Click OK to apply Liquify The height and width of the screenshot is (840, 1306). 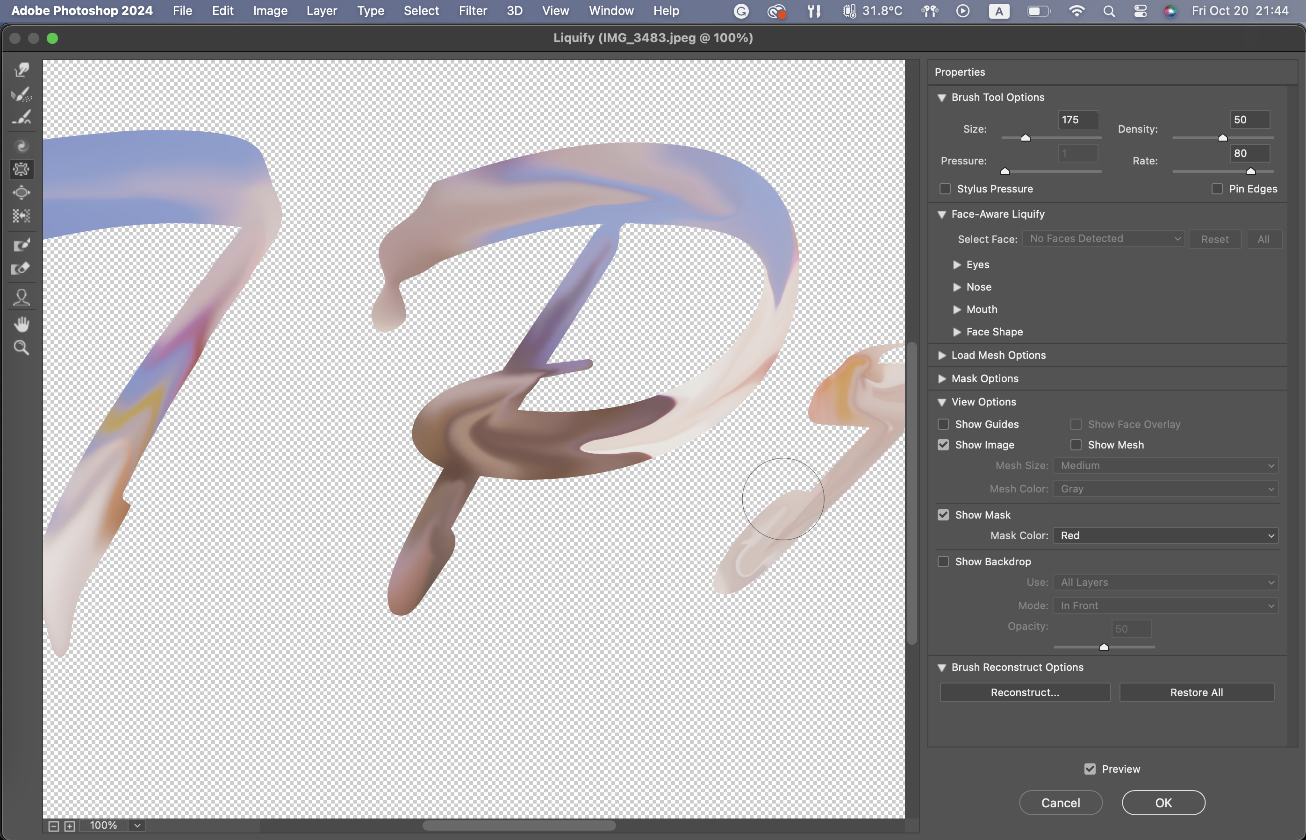click(x=1163, y=802)
